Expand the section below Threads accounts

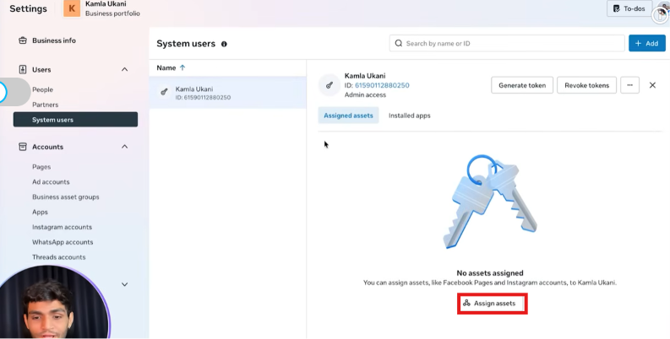pyautogui.click(x=124, y=284)
